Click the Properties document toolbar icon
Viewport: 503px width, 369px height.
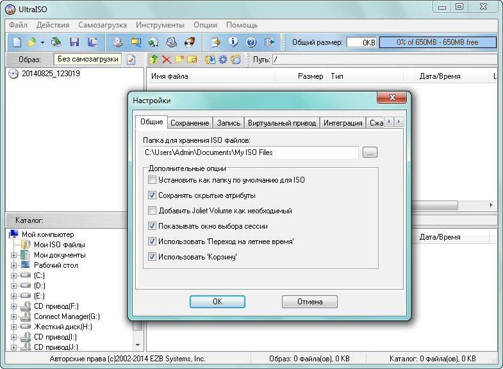[215, 42]
